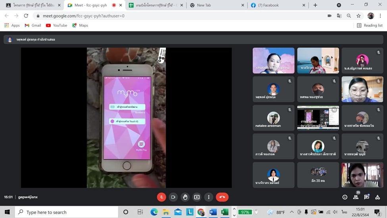Open the Chrome profile avatar

pyautogui.click(x=370, y=16)
